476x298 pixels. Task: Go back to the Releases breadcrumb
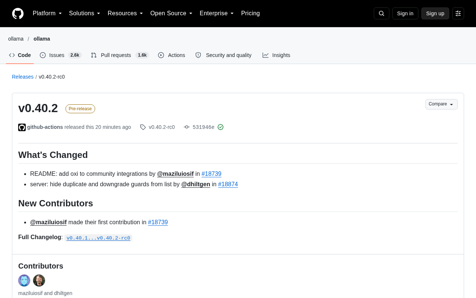click(23, 77)
